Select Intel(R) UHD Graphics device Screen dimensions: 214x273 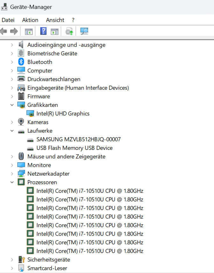63,114
